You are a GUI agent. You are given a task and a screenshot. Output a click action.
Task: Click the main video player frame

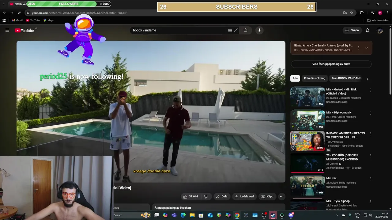151,112
